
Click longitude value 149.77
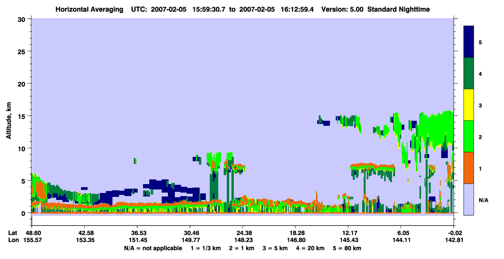(190, 240)
